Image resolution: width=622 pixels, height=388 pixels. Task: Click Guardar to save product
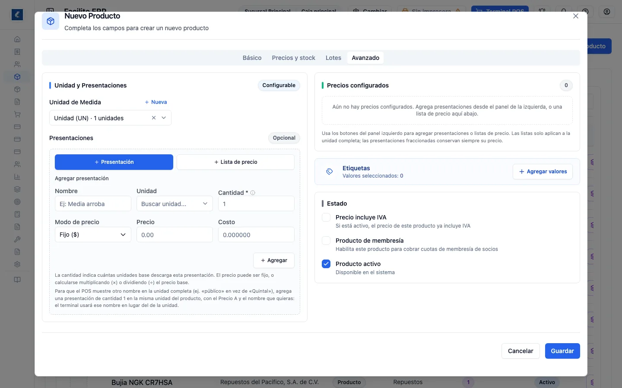coord(562,351)
